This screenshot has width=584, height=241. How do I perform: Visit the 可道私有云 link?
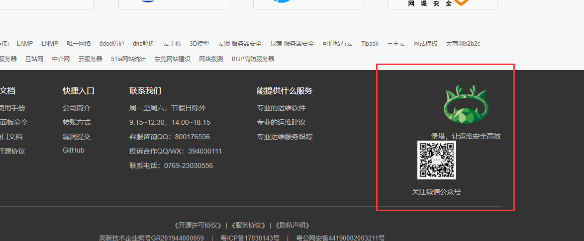[x=337, y=44]
